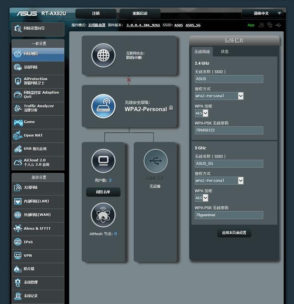Click the 2.4 GHz WPA-PSK password field
This screenshot has width=294, height=304.
pos(229,130)
